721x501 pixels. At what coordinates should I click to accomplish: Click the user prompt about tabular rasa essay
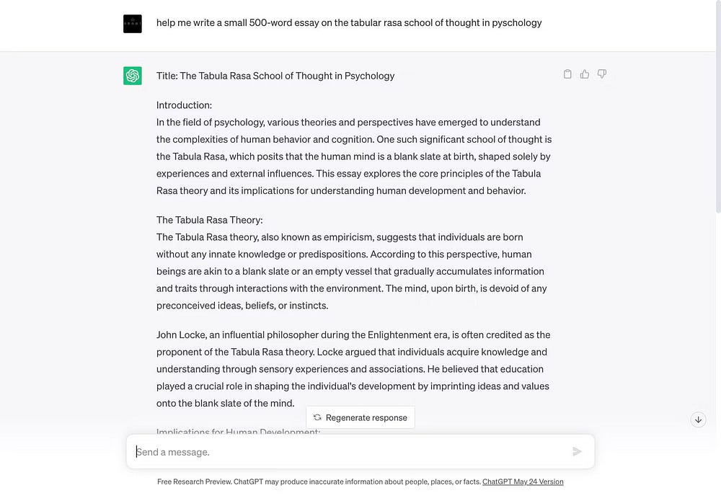coord(349,23)
